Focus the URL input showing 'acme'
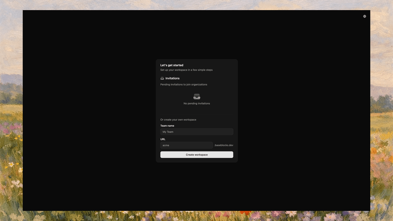This screenshot has width=393, height=221. [x=186, y=145]
